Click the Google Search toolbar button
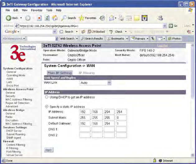This screenshot has height=164, width=196. (67, 32)
